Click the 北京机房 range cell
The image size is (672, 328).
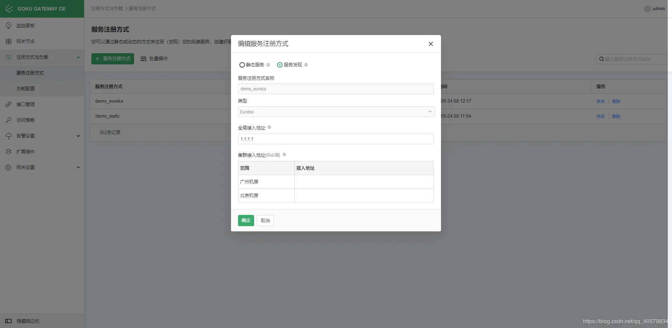tap(266, 195)
